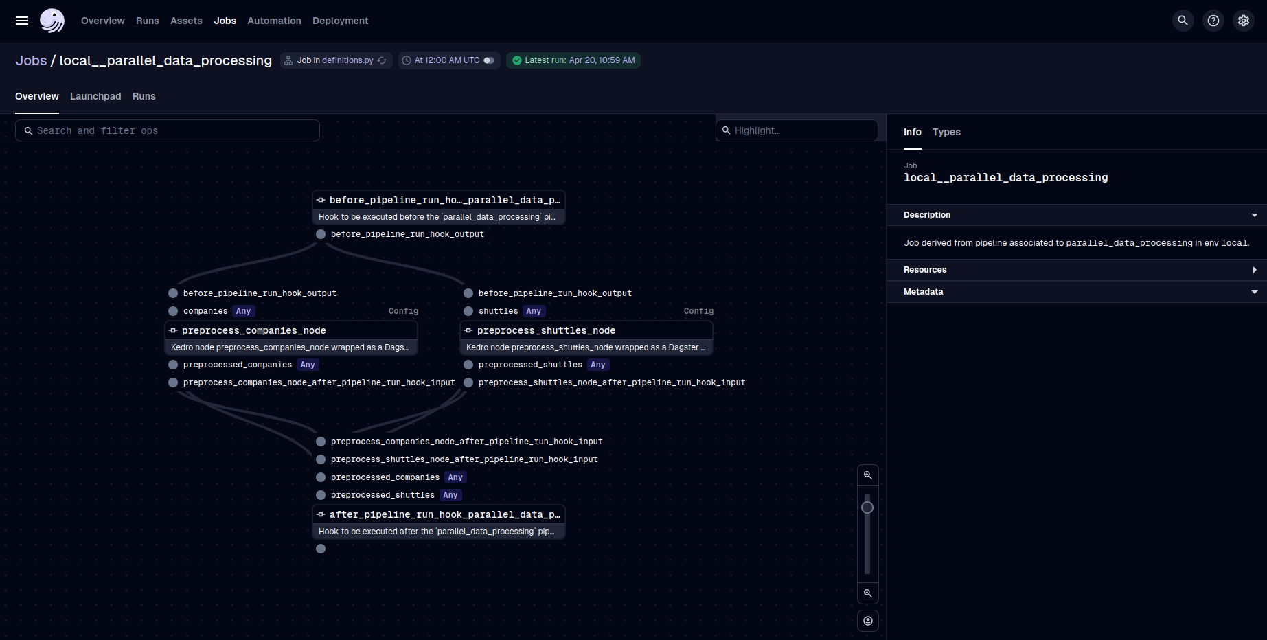The height and width of the screenshot is (640, 1267).
Task: Open the Automation nav item
Action: [x=275, y=21]
